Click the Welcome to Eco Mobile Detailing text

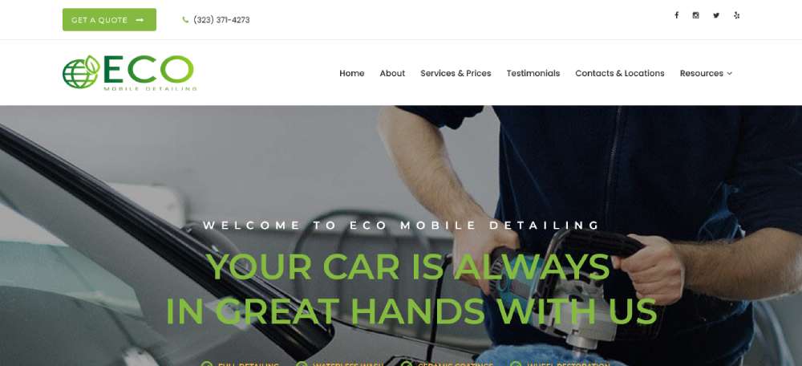[401, 226]
